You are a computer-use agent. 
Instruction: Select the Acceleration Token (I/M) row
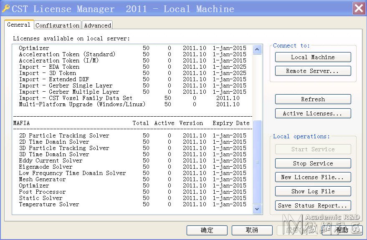click(132, 61)
